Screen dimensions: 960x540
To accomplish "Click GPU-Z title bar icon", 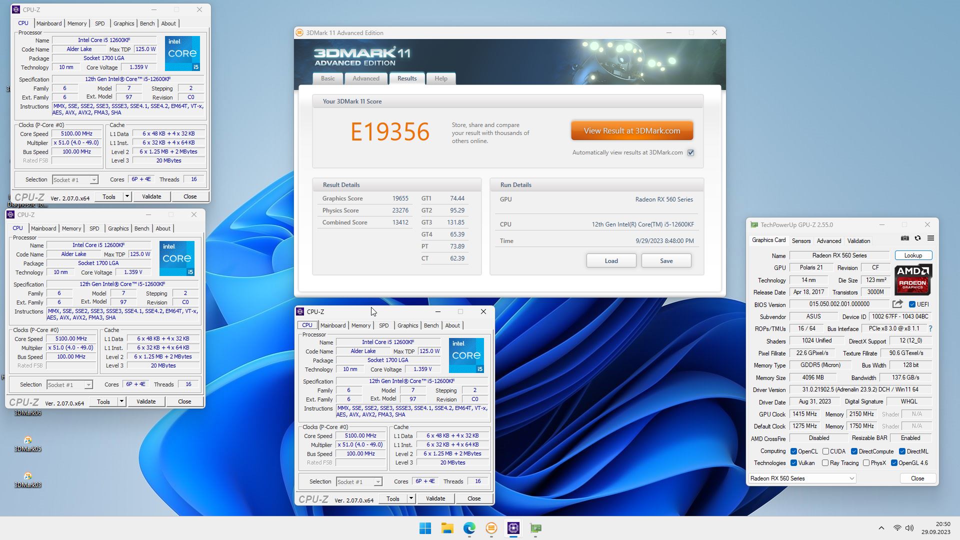I will pyautogui.click(x=754, y=225).
